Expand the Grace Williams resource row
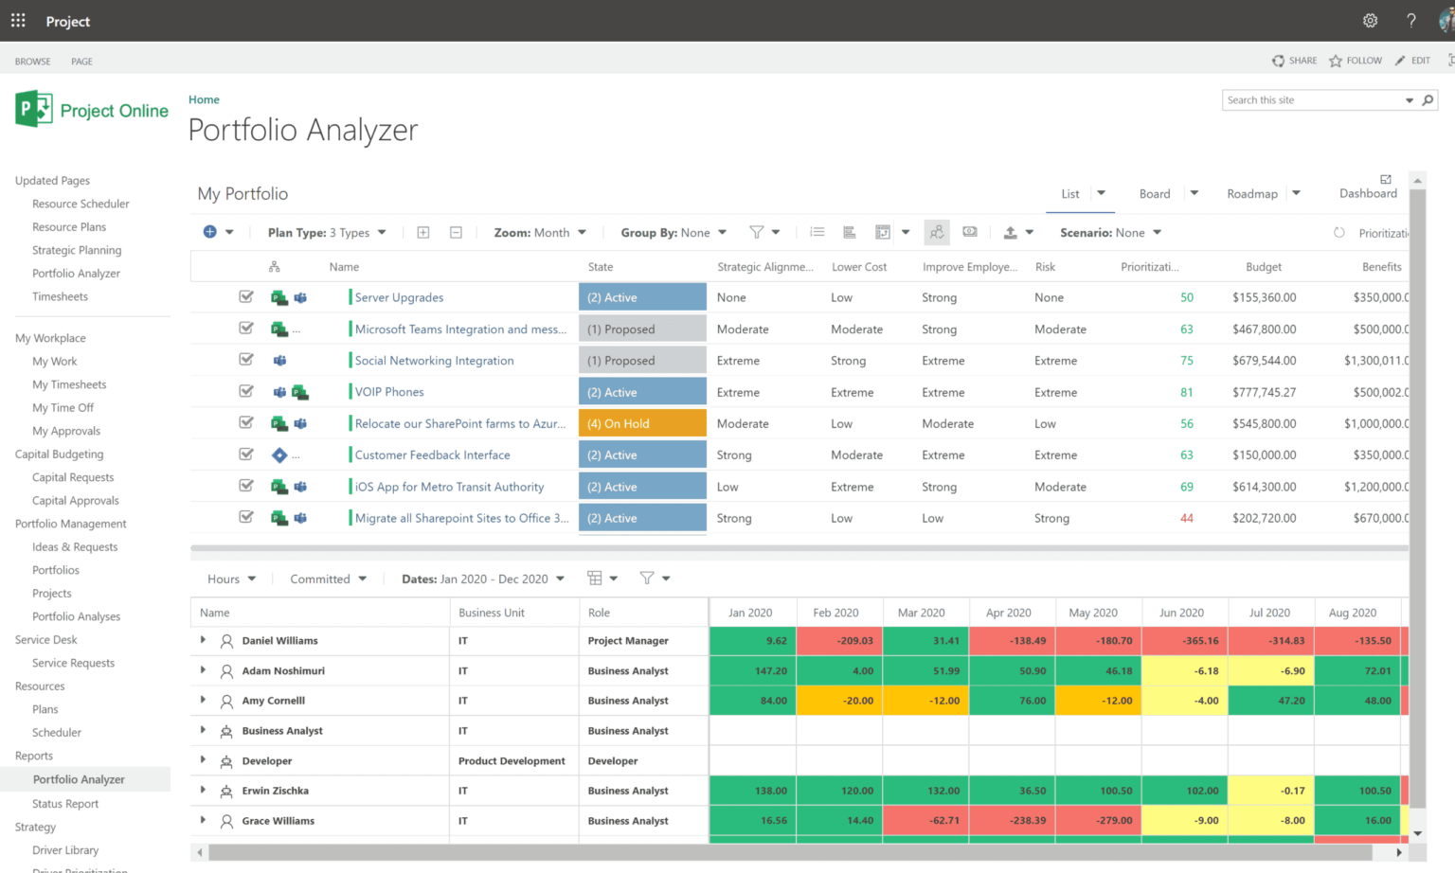Screen dimensions: 1455x873 click(x=203, y=820)
